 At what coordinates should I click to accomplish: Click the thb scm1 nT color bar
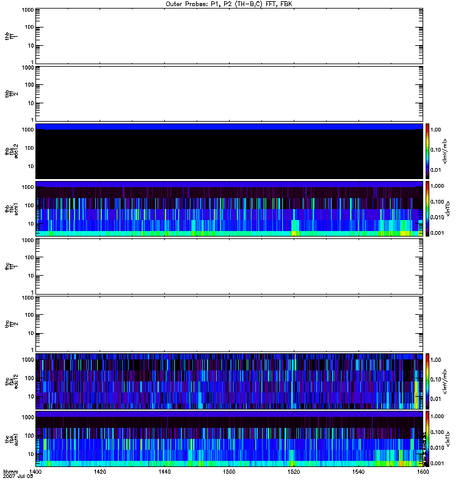tap(429, 208)
